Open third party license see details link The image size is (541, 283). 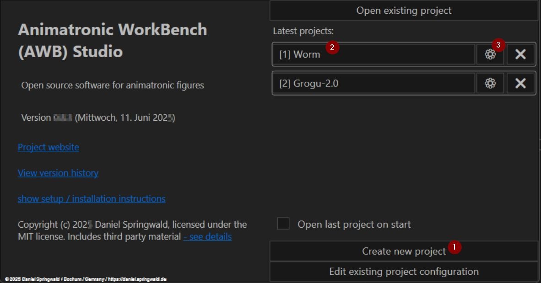(207, 237)
